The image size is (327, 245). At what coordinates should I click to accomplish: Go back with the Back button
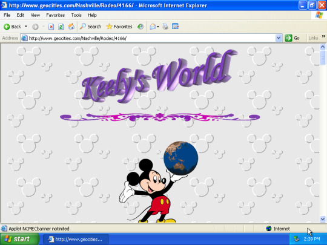pyautogui.click(x=12, y=27)
